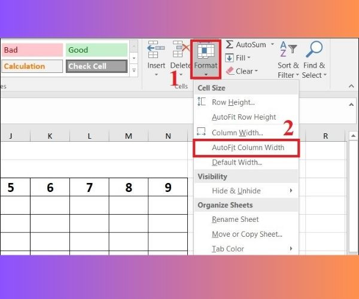Select the cell containing 6

point(50,187)
